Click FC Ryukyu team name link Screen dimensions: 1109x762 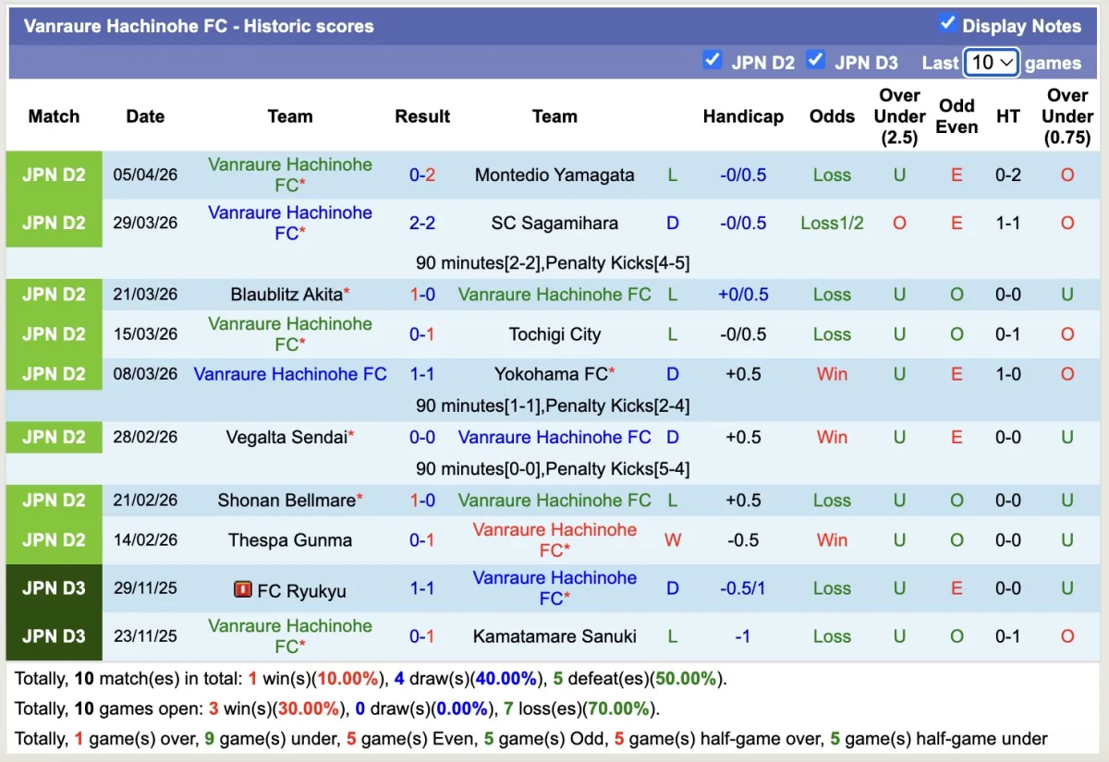301,591
